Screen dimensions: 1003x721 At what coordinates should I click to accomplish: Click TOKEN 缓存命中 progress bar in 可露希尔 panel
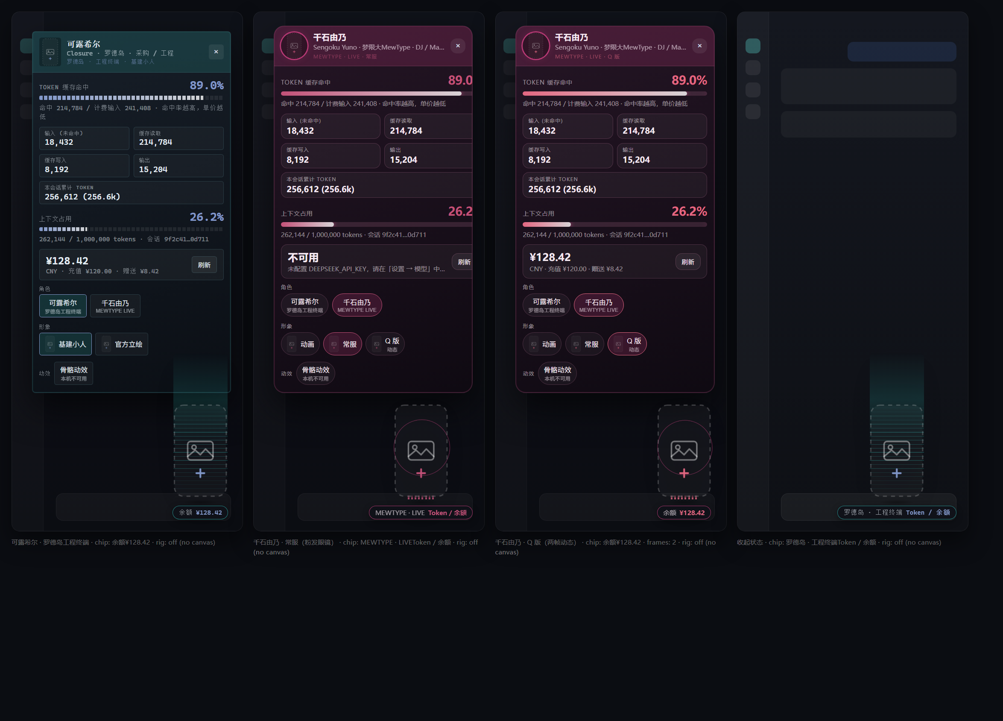point(132,98)
